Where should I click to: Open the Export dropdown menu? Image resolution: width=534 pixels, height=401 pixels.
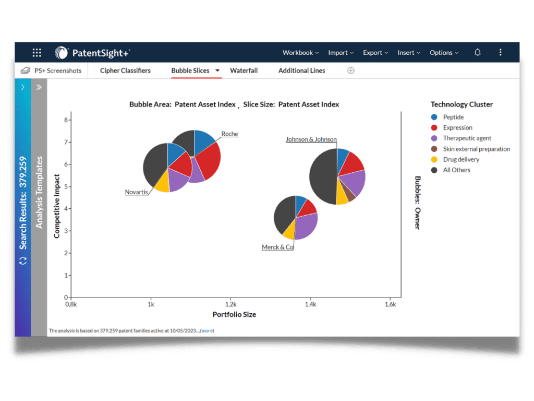375,53
